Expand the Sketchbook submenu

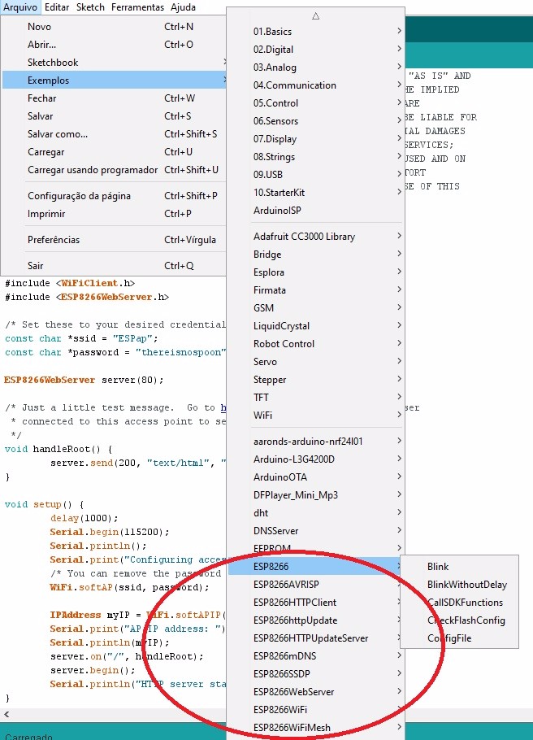coord(114,63)
